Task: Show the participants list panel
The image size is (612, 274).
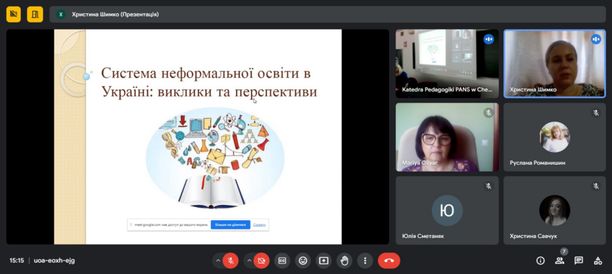Action: pos(559,260)
